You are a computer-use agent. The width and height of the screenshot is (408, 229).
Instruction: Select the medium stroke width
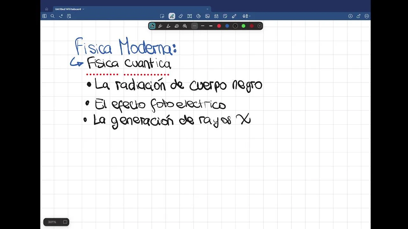[203, 26]
